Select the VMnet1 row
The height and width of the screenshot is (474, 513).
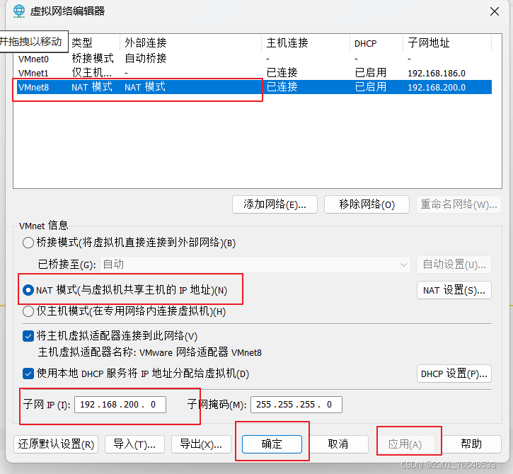pyautogui.click(x=254, y=73)
